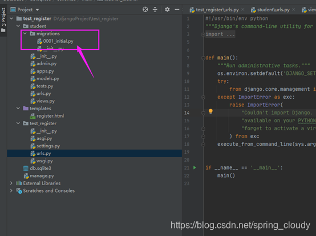Click the test_register root folder icon
The image size is (316, 236).
tap(19, 19)
